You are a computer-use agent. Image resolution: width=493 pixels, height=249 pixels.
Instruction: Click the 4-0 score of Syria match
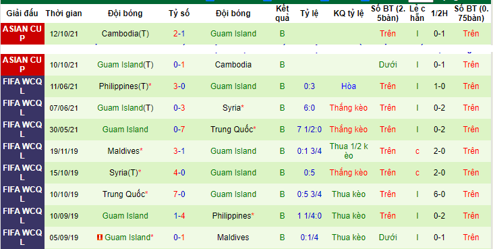179,173
